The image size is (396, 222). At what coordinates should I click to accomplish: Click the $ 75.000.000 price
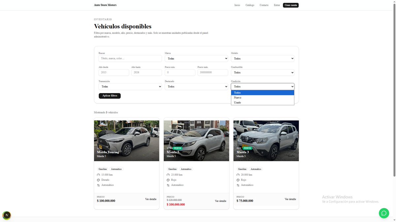click(245, 201)
